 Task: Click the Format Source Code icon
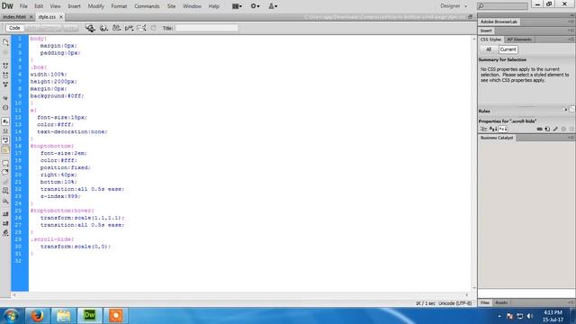5,233
